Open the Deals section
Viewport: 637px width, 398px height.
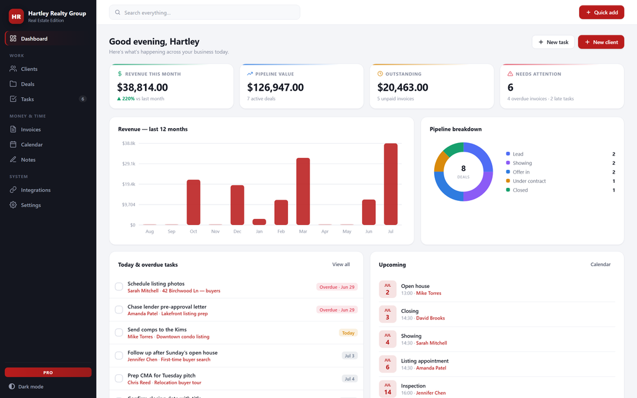tap(48, 84)
